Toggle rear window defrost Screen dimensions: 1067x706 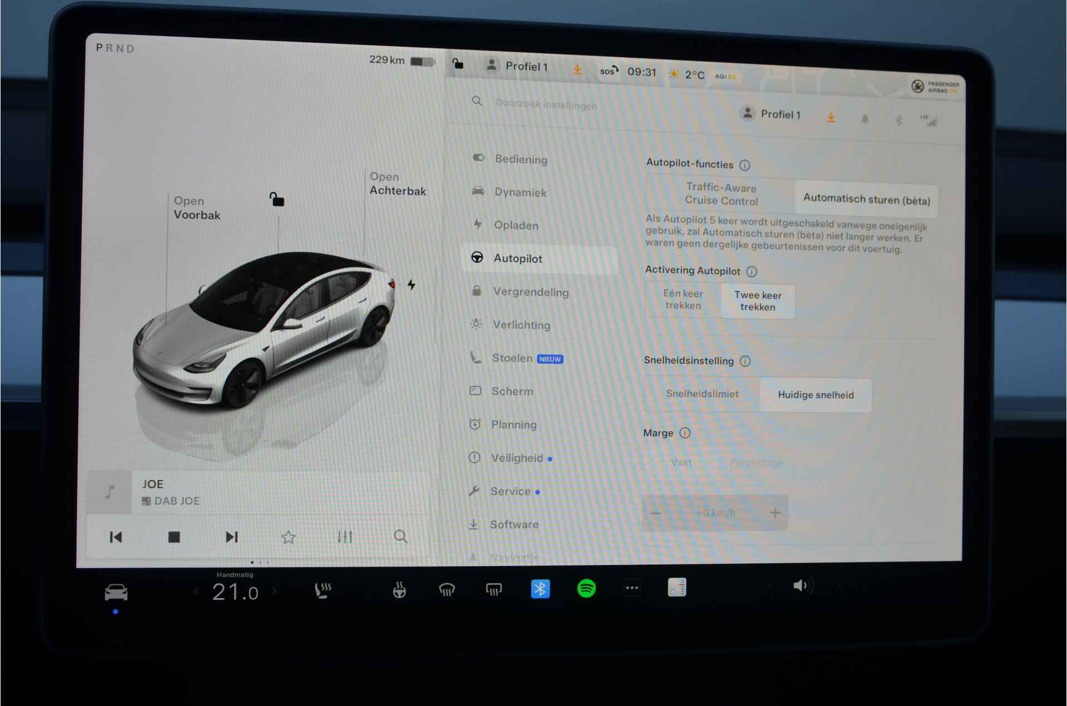coord(493,589)
